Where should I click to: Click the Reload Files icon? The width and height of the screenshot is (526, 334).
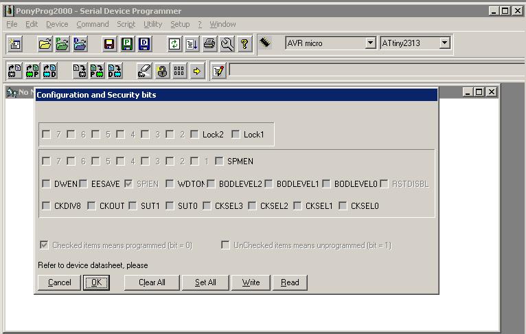(174, 44)
